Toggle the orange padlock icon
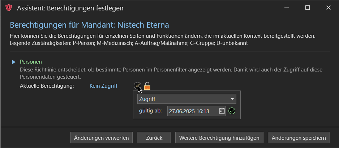The height and width of the screenshot is (148, 339). coord(147,86)
